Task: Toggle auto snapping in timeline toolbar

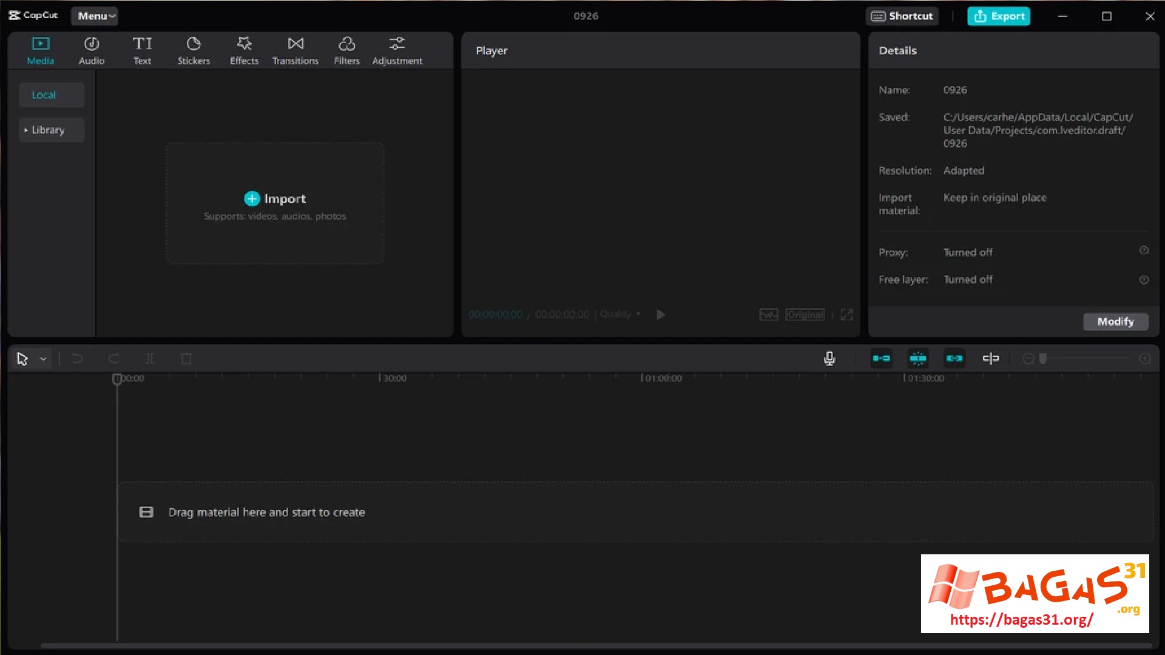Action: pyautogui.click(x=918, y=358)
